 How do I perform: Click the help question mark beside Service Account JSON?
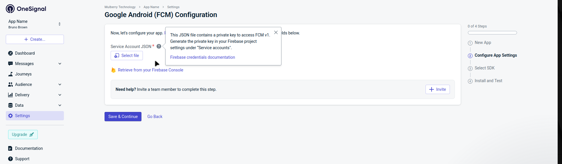(159, 46)
